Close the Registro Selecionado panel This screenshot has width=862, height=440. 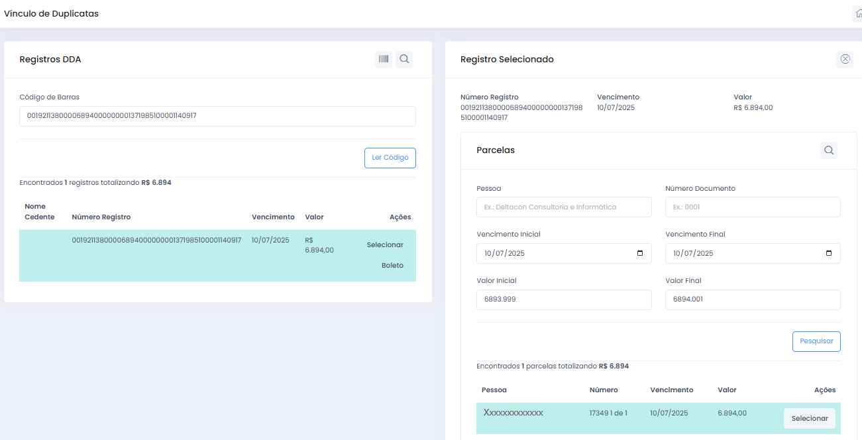(845, 59)
